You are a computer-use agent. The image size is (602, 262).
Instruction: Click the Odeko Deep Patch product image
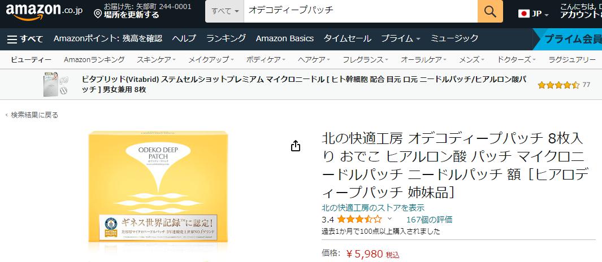[x=158, y=187]
